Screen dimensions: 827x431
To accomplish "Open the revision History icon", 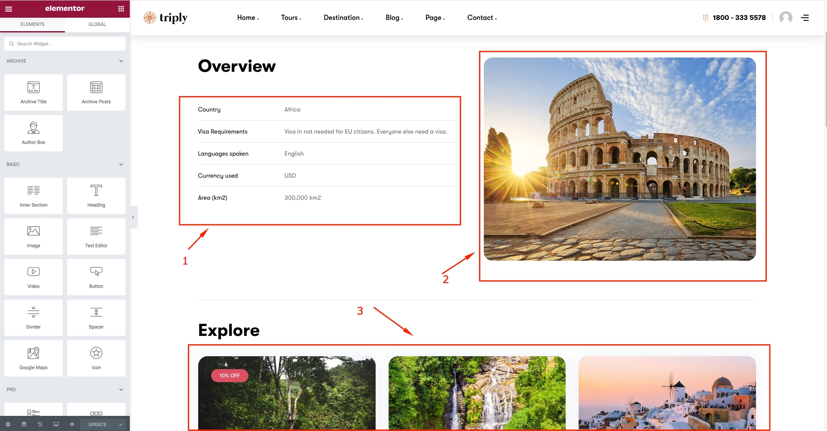I will (x=40, y=425).
